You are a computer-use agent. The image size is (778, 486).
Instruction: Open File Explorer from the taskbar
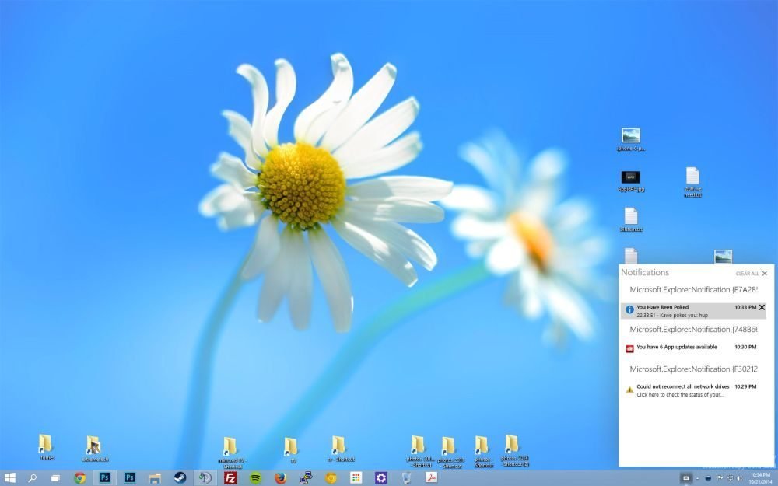(155, 478)
